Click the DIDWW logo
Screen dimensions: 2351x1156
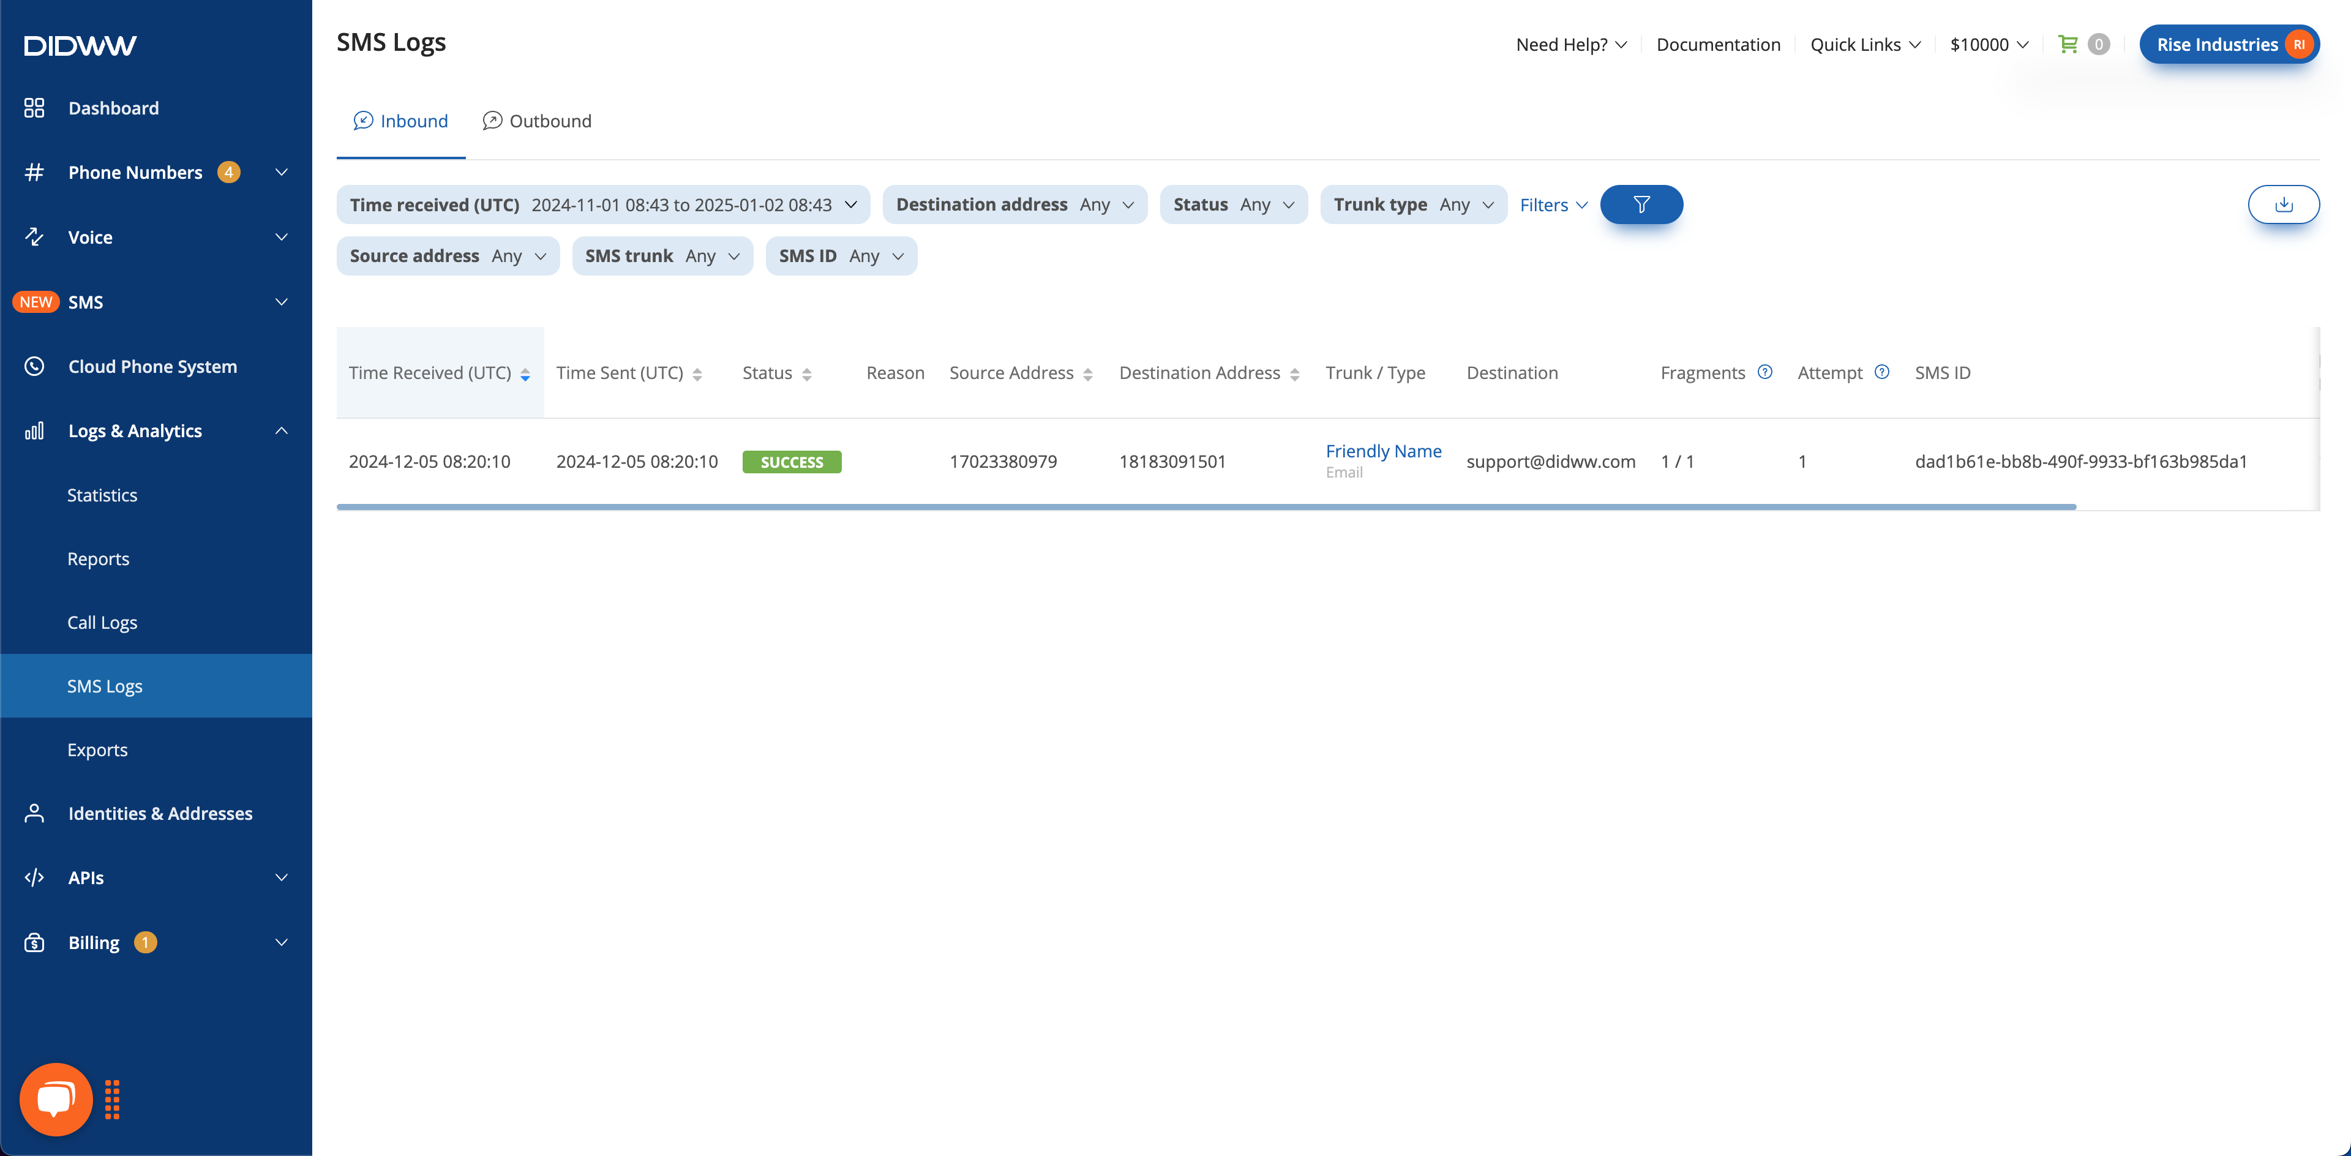[x=80, y=46]
